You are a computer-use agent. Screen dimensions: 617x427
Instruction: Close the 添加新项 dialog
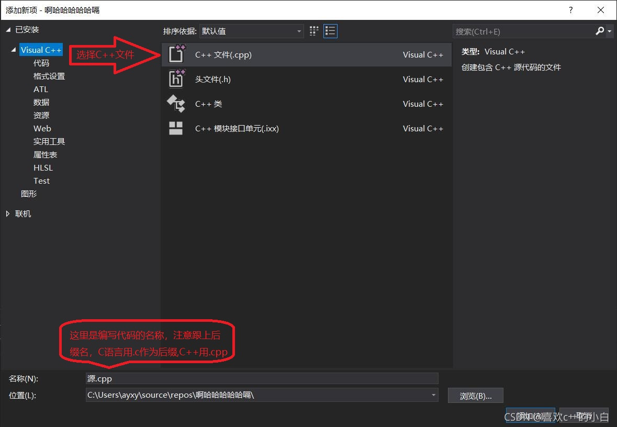[600, 10]
